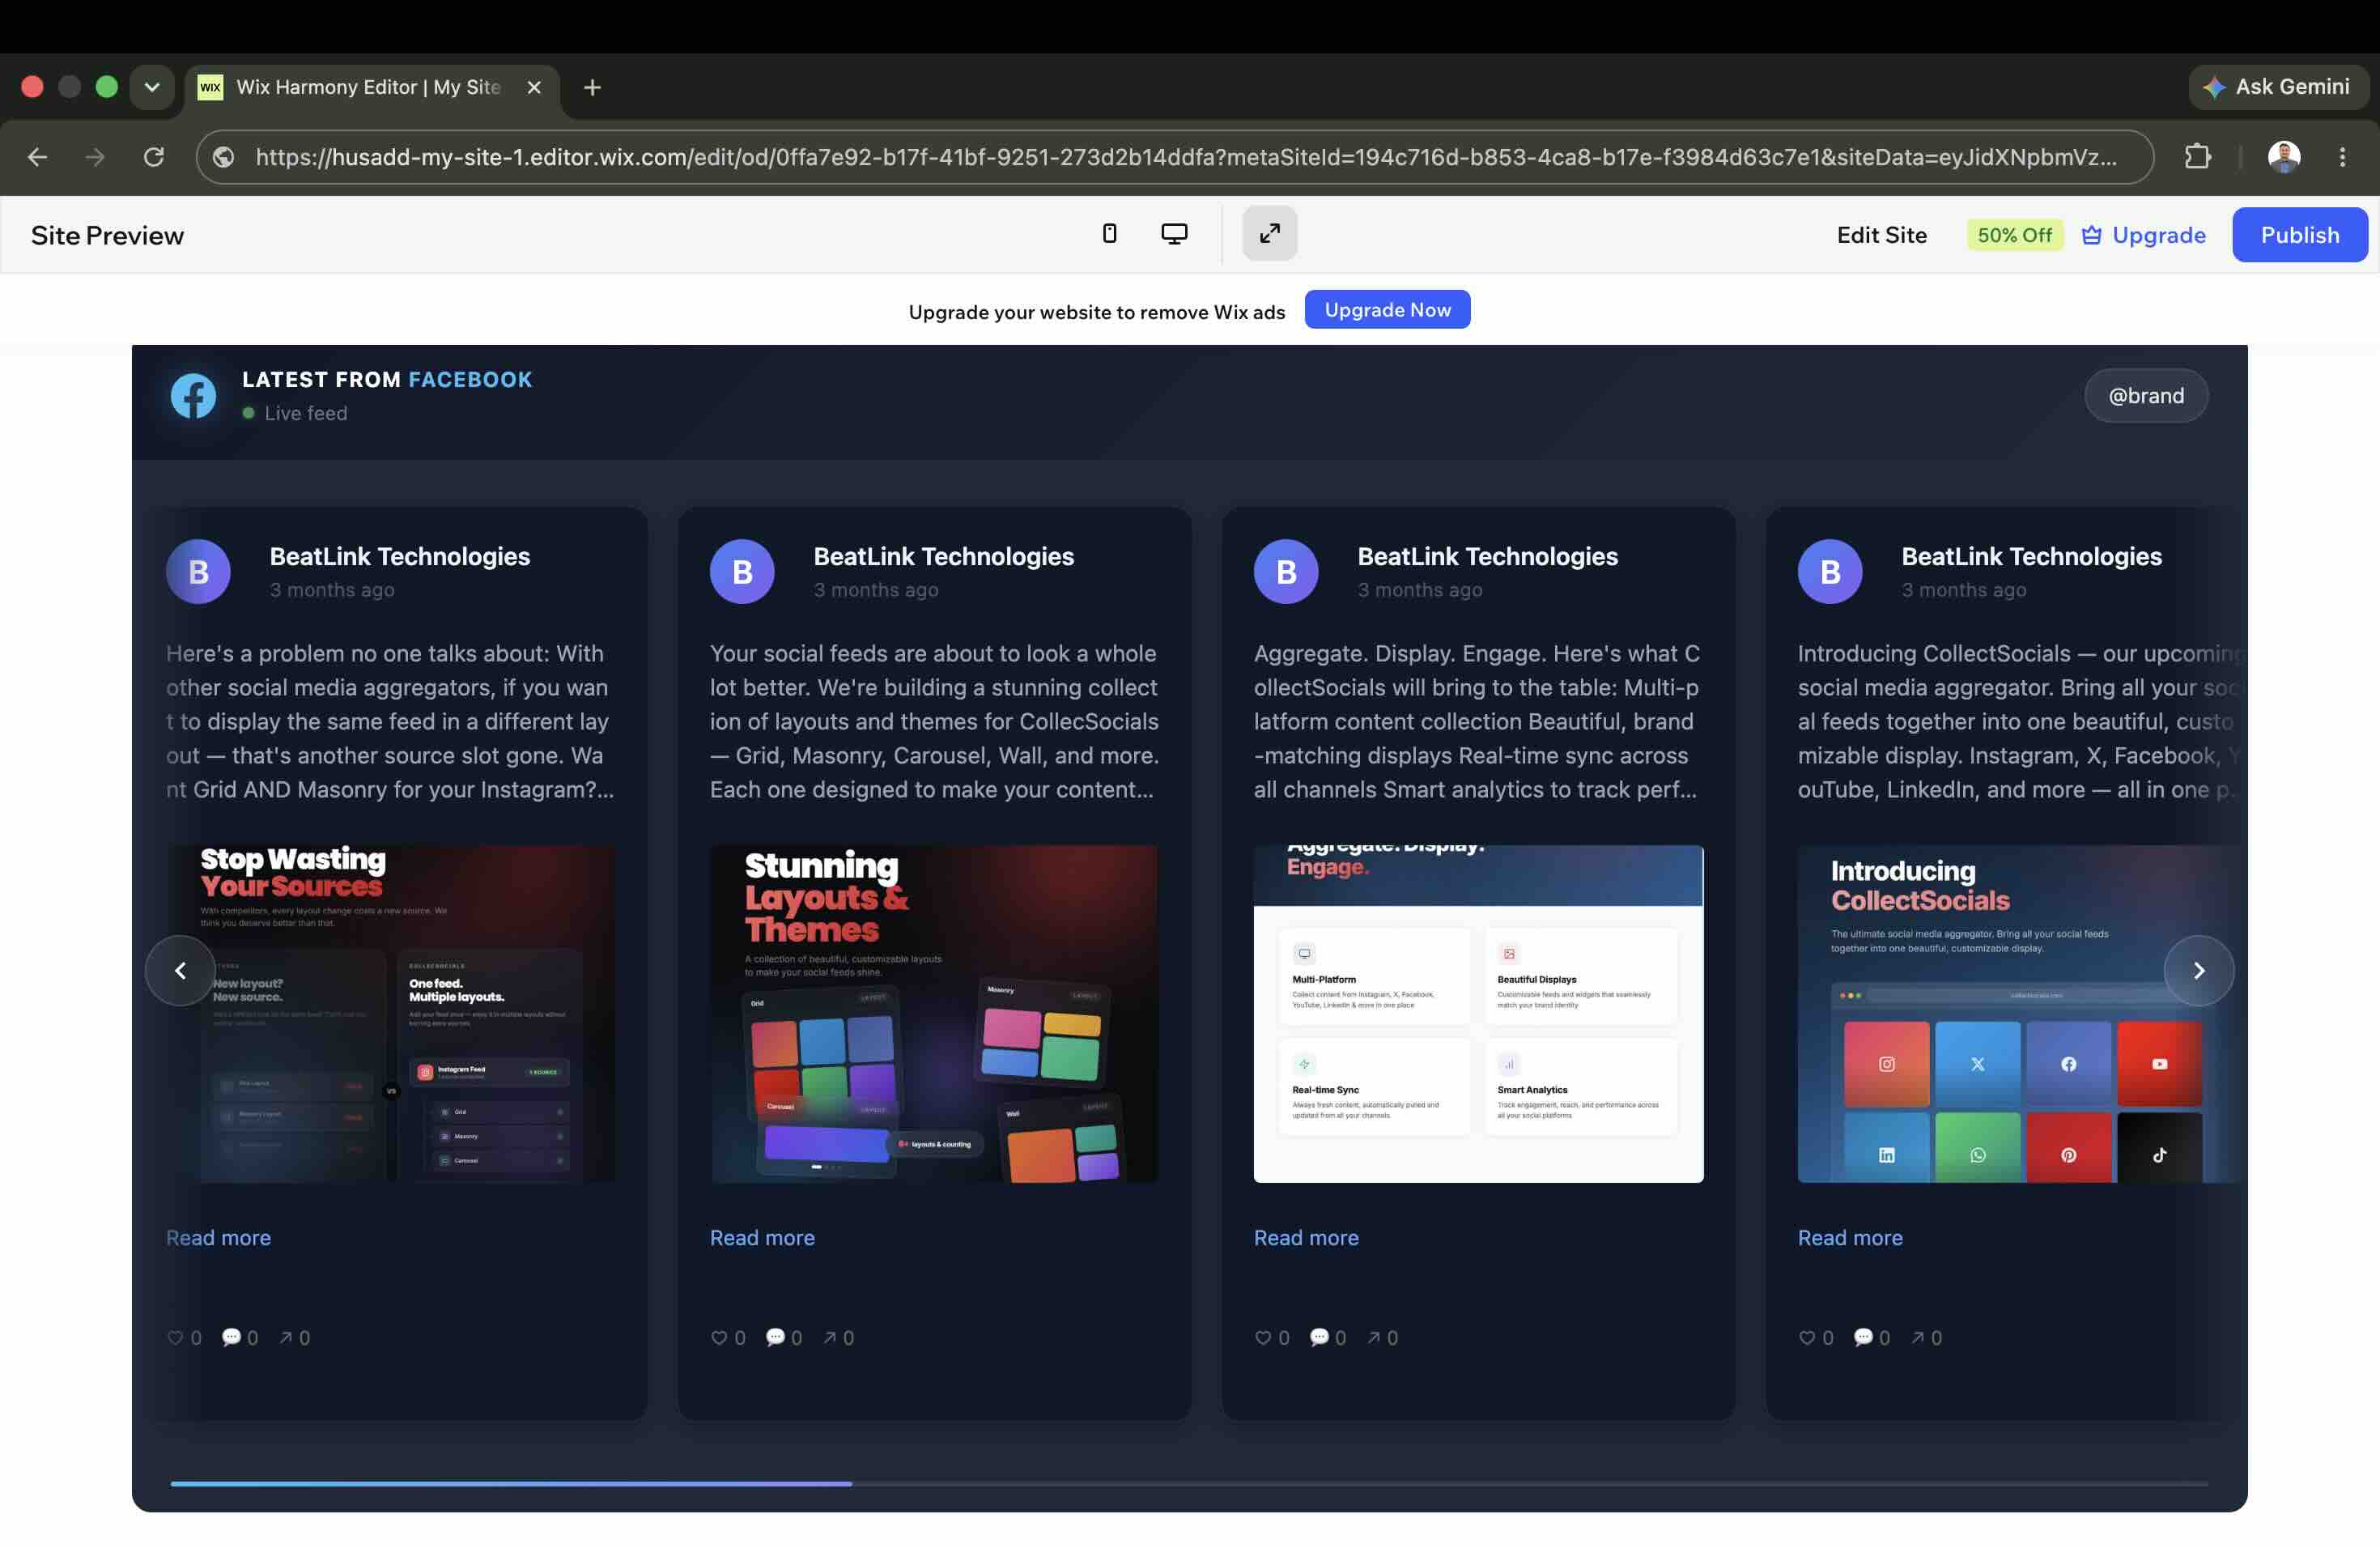Click Edit Site

tap(1881, 235)
